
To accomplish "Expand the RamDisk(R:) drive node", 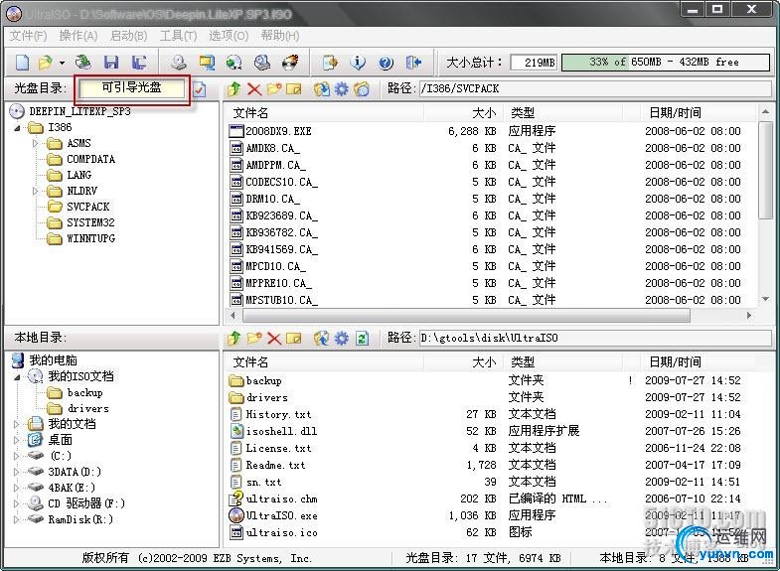I will [17, 519].
